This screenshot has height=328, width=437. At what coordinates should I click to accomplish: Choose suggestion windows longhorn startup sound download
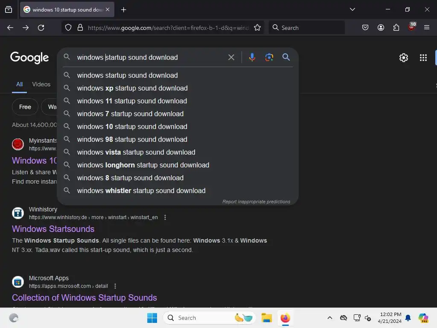(x=178, y=165)
